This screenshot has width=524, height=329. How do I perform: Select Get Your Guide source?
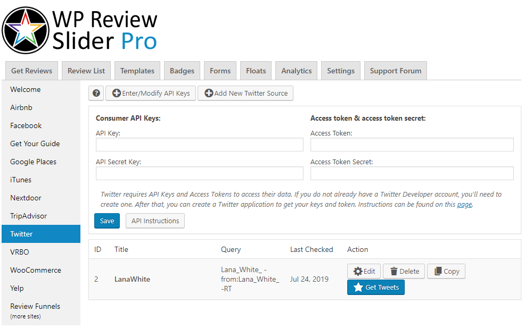pos(41,144)
